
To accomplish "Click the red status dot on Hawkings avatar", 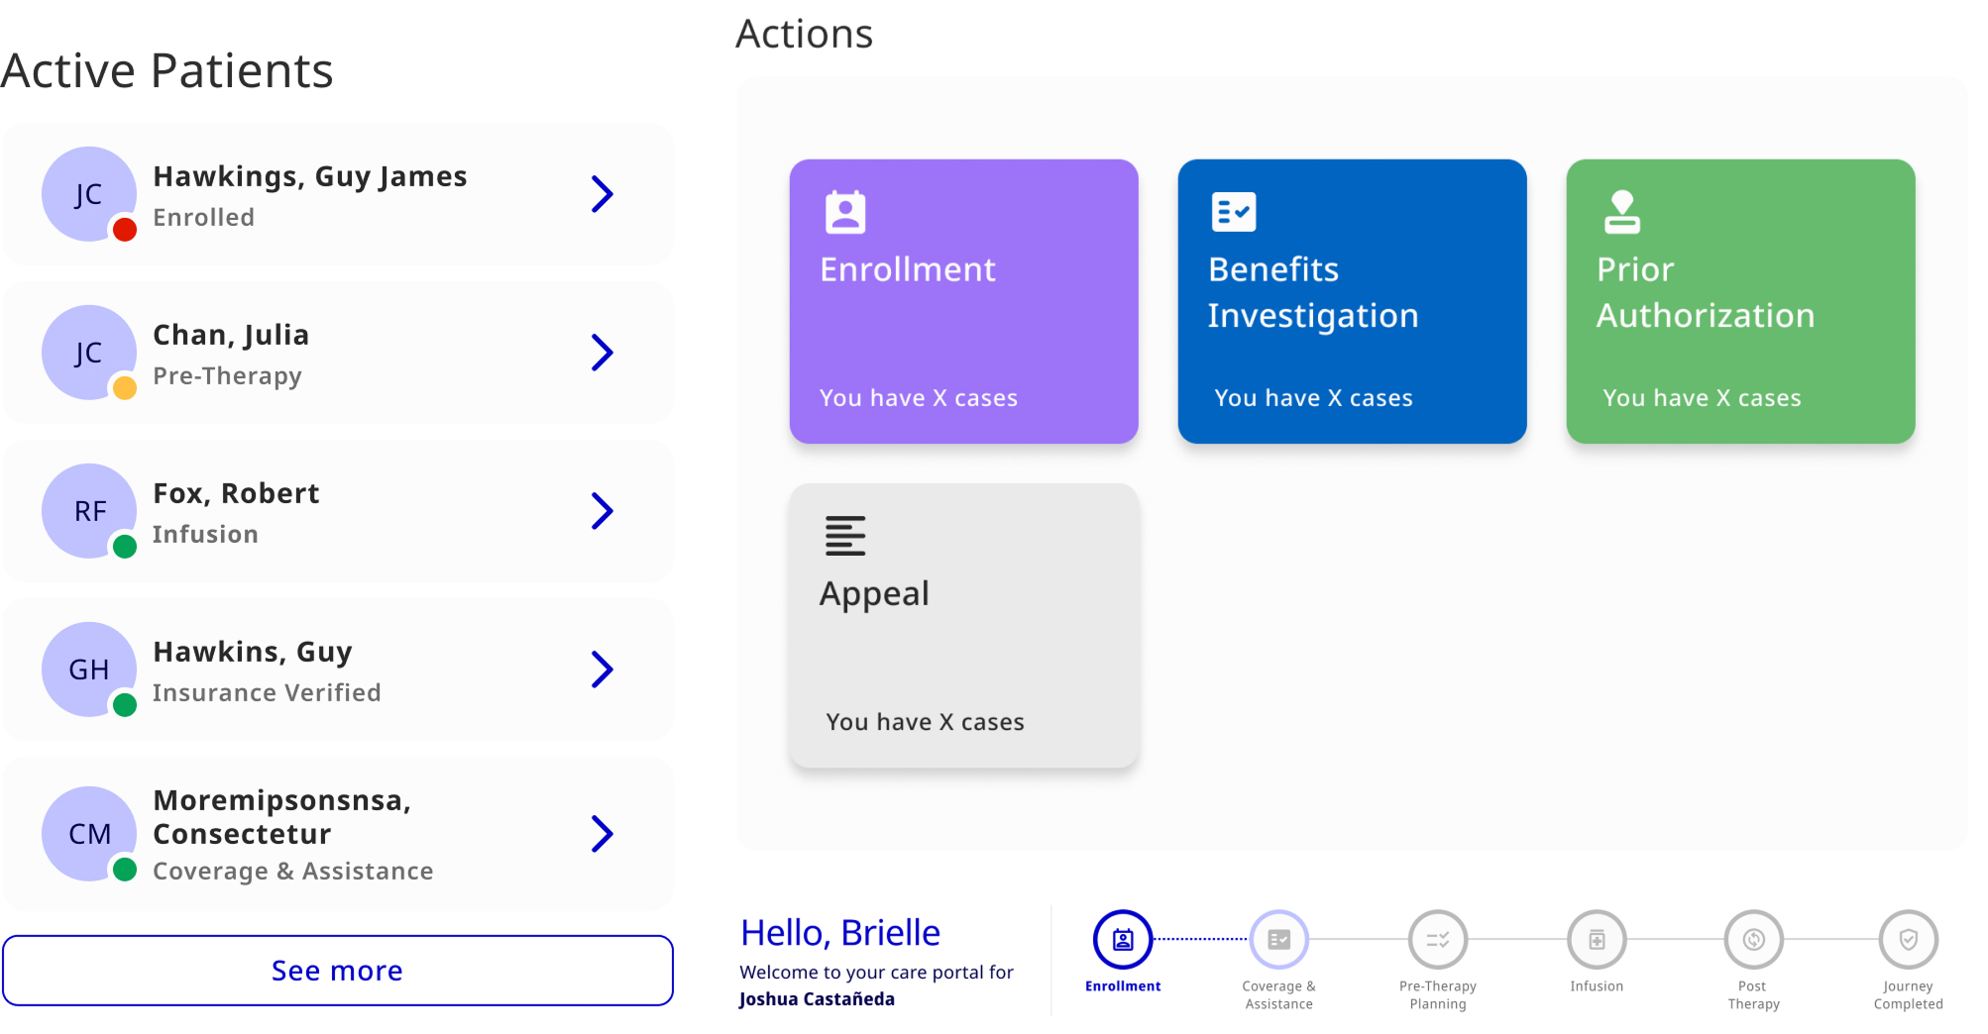I will click(x=125, y=230).
